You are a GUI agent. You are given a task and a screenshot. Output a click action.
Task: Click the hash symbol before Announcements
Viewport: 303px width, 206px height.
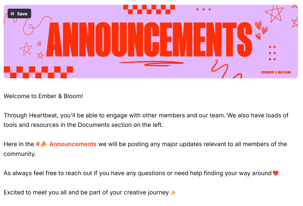[x=38, y=144]
